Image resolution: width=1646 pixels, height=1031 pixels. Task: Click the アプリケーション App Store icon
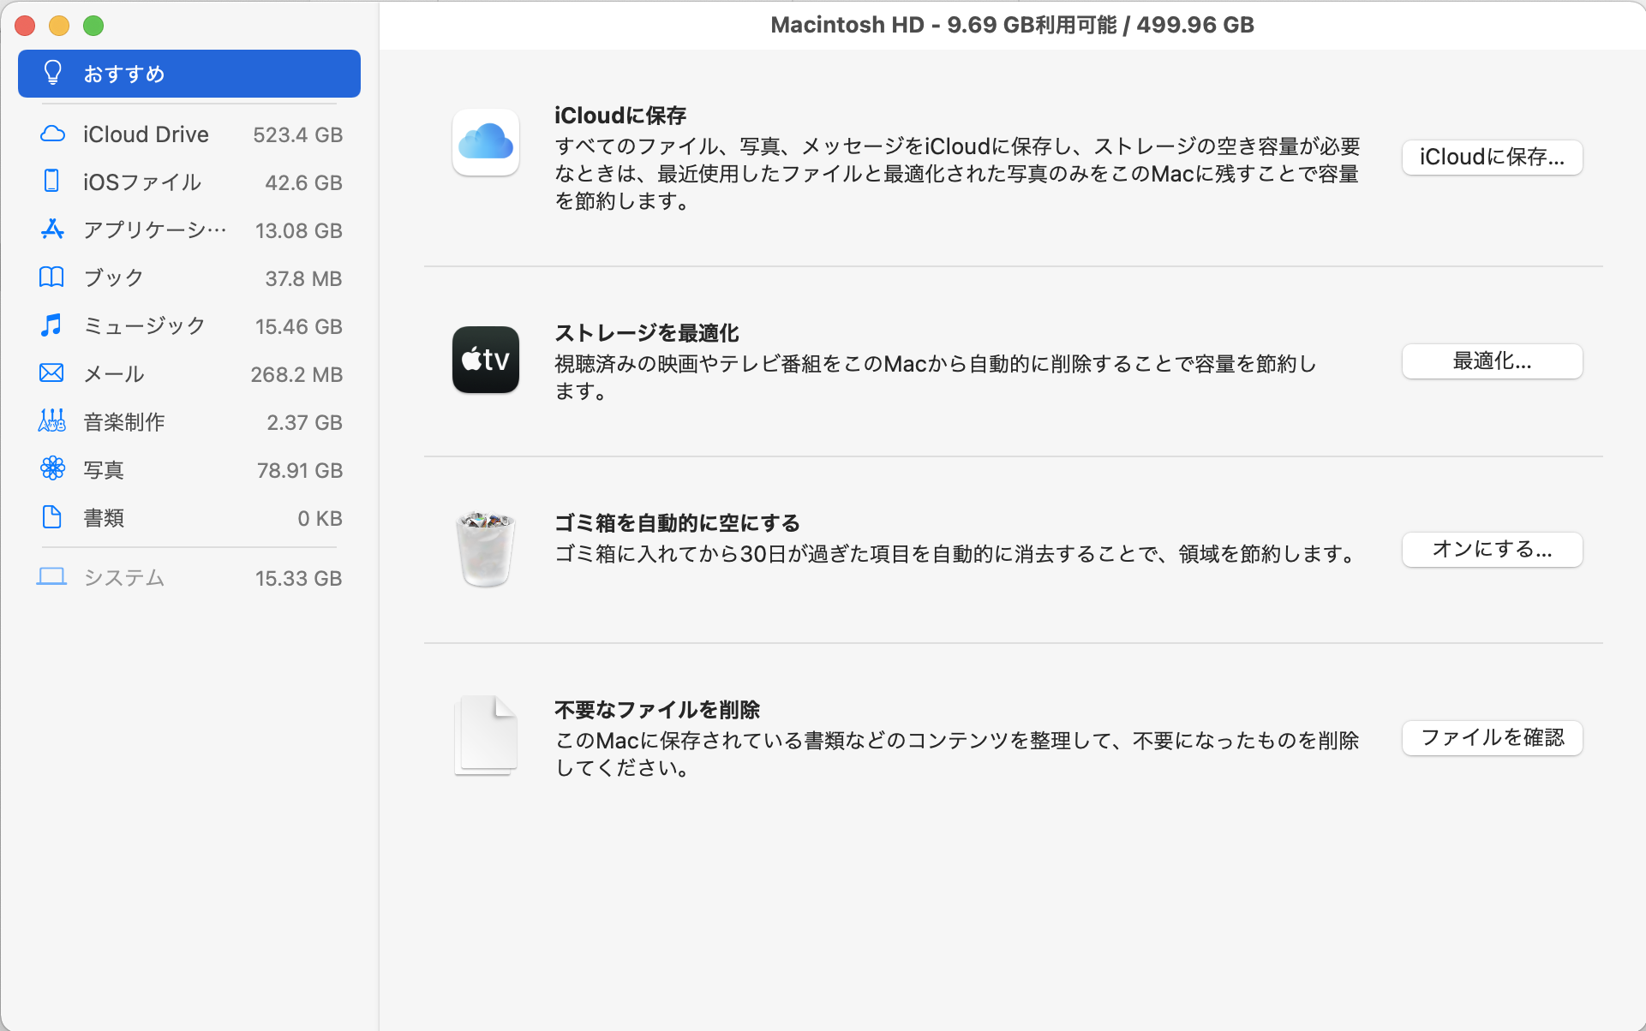tap(52, 229)
